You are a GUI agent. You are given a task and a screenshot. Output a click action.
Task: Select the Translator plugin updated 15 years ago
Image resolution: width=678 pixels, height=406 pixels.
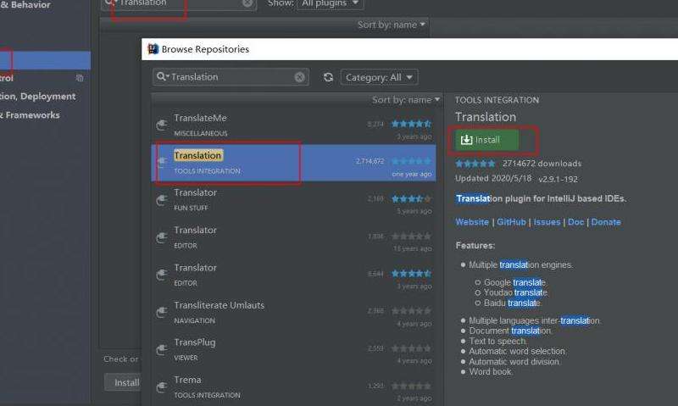[x=293, y=237]
